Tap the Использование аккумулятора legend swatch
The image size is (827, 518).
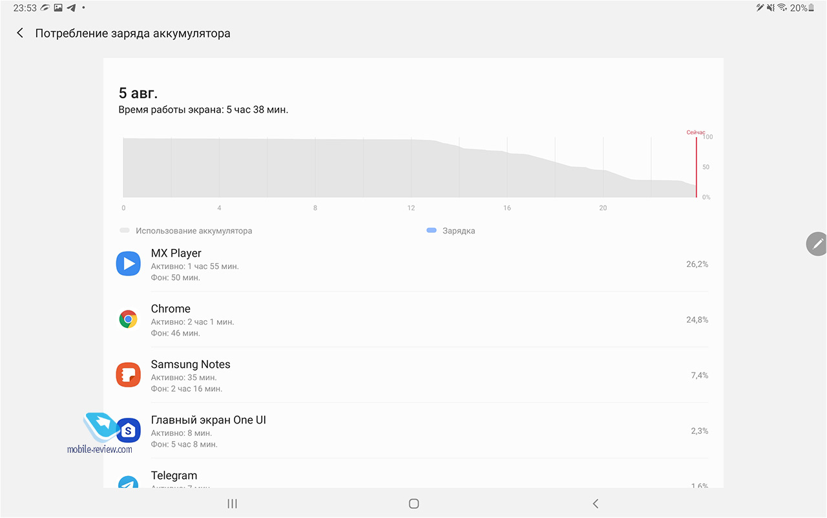coord(125,230)
